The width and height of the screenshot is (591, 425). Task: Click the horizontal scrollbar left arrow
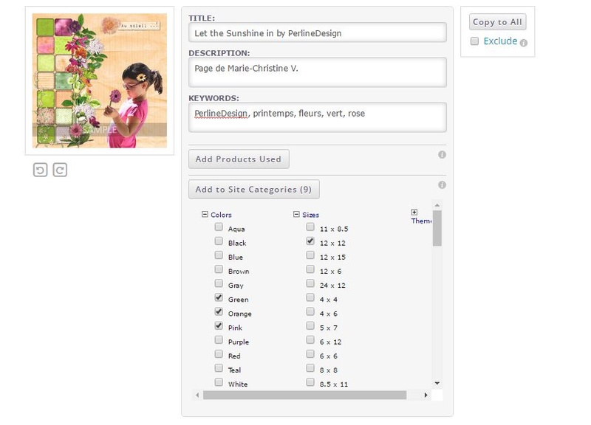(x=197, y=395)
